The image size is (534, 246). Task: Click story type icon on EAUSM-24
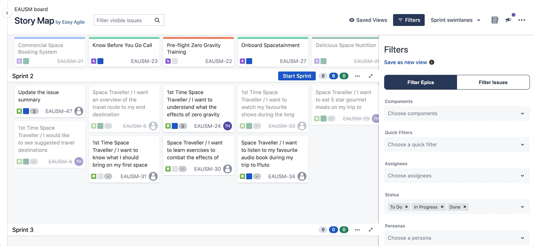(168, 126)
